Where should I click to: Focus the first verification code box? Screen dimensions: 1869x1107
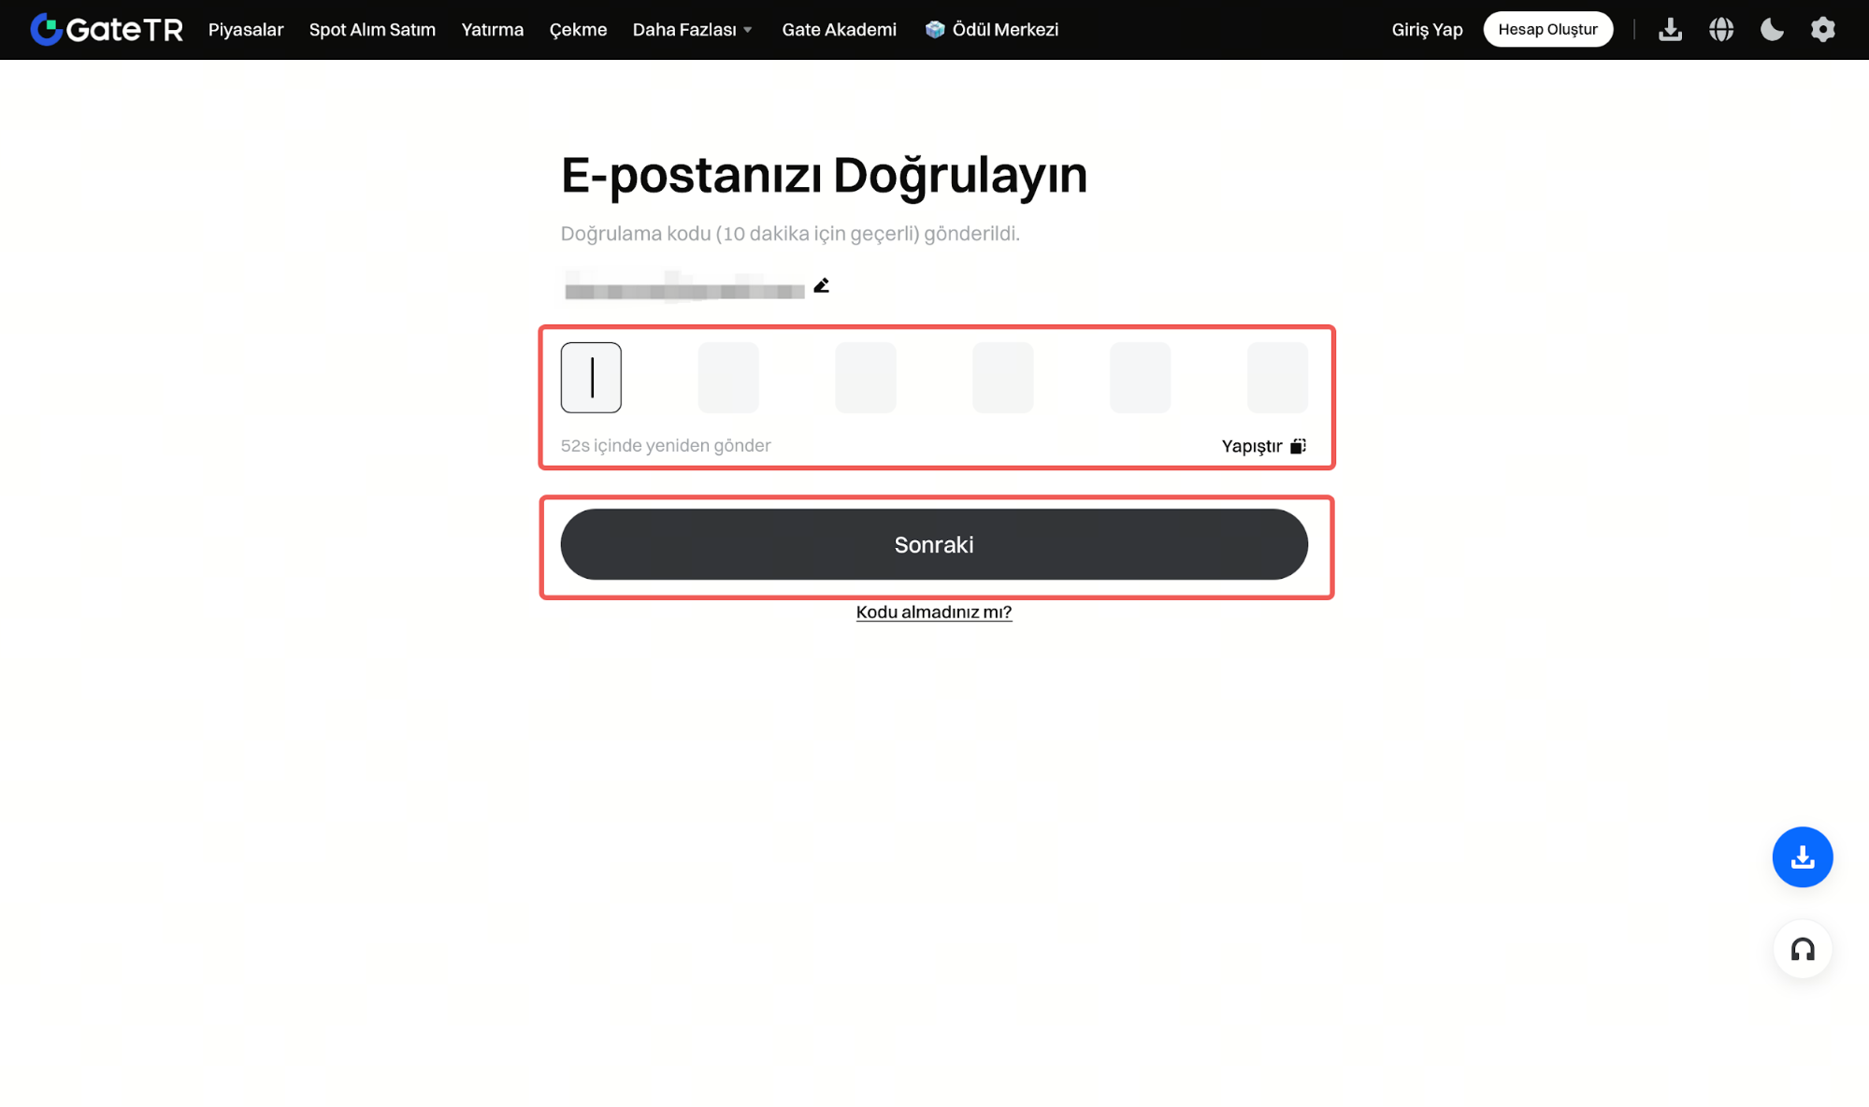(591, 378)
